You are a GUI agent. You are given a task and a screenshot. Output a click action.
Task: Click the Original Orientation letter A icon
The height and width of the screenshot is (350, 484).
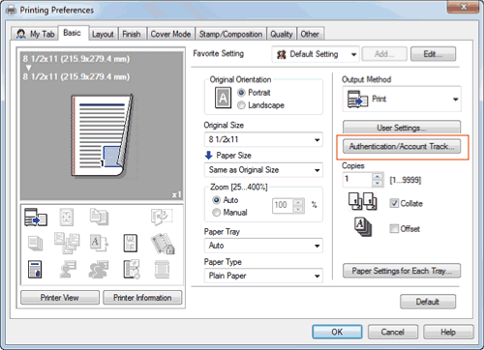click(223, 98)
